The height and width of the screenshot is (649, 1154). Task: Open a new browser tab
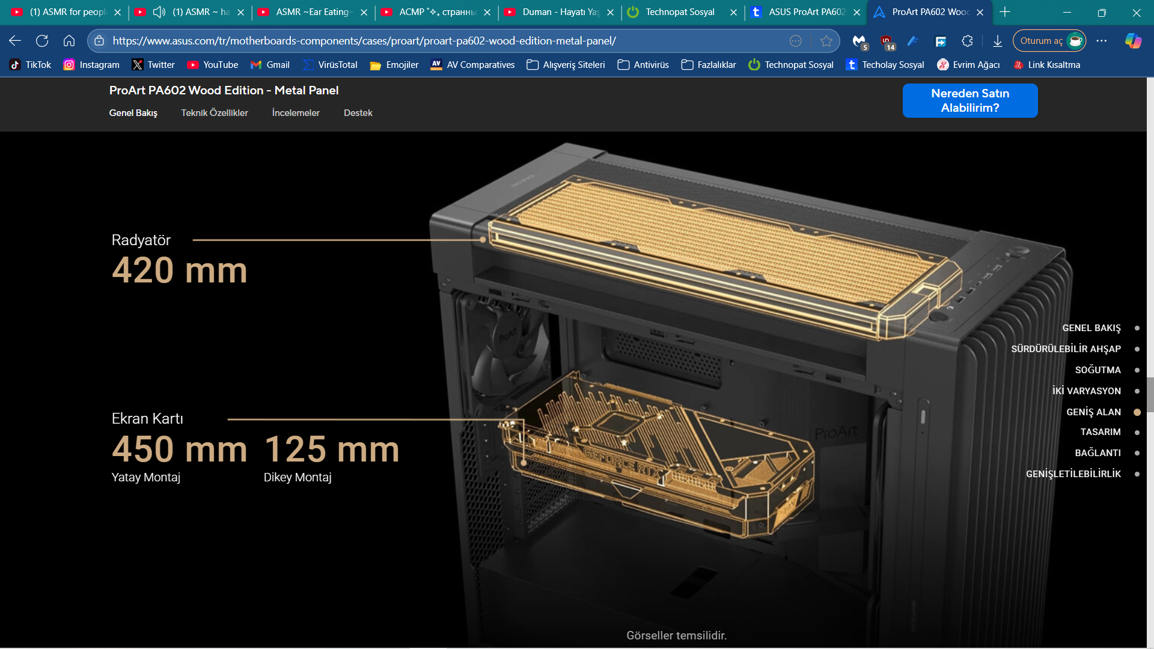pyautogui.click(x=1005, y=12)
